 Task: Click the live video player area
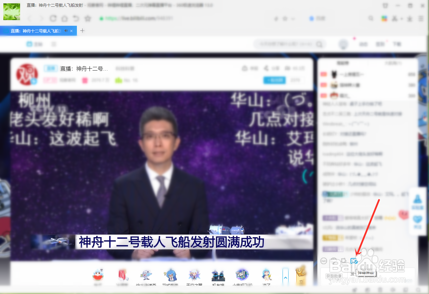tap(162, 176)
